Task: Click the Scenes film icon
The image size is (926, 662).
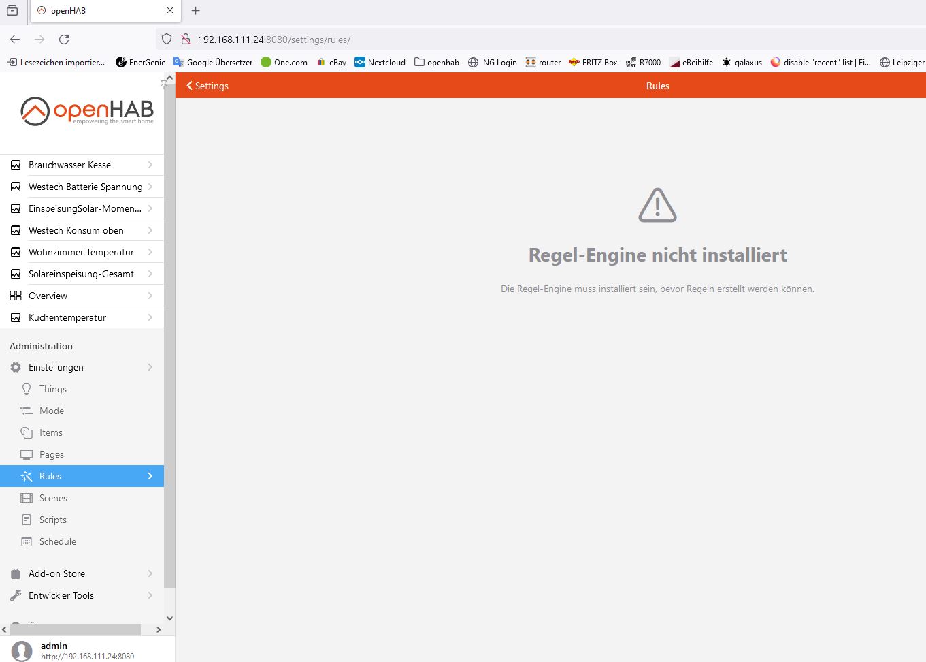Action: coord(27,498)
